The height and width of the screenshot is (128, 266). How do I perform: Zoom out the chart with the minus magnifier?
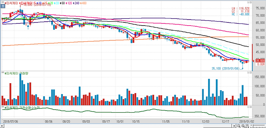(x=239, y=126)
